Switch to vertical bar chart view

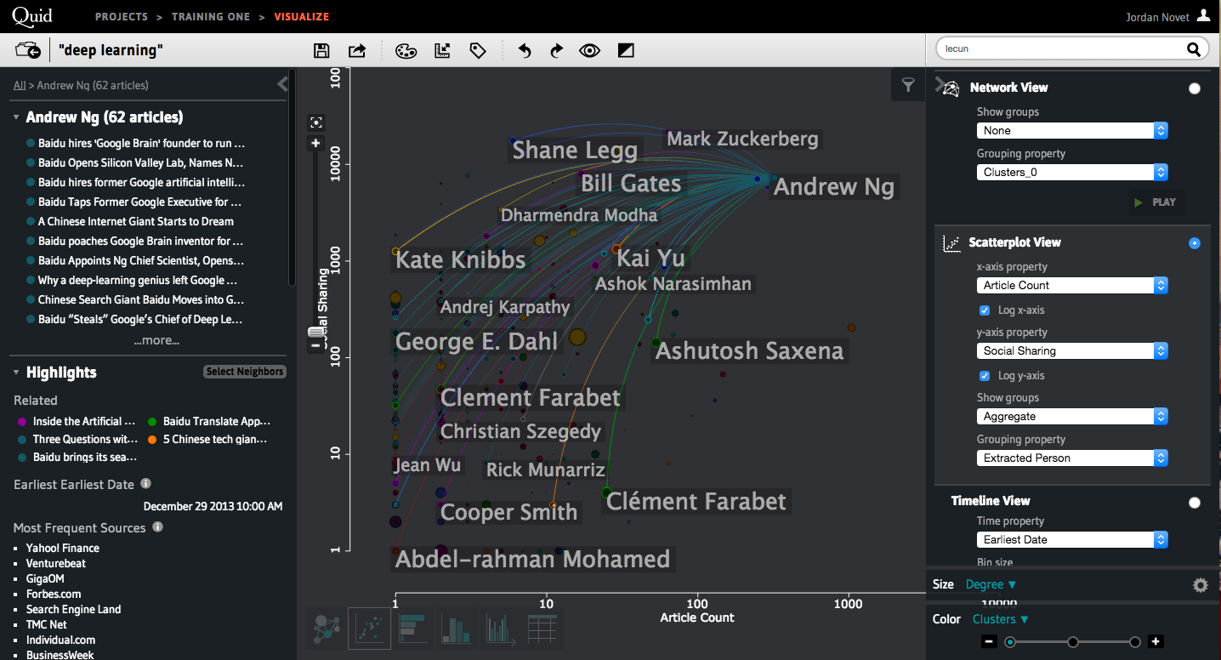click(x=457, y=629)
